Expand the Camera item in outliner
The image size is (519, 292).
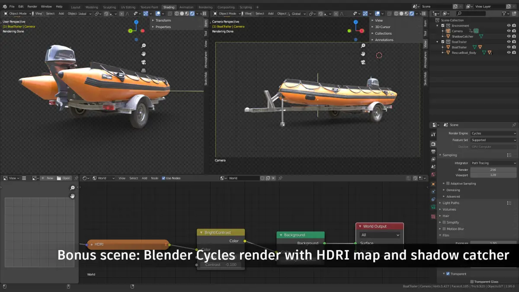[x=443, y=31]
